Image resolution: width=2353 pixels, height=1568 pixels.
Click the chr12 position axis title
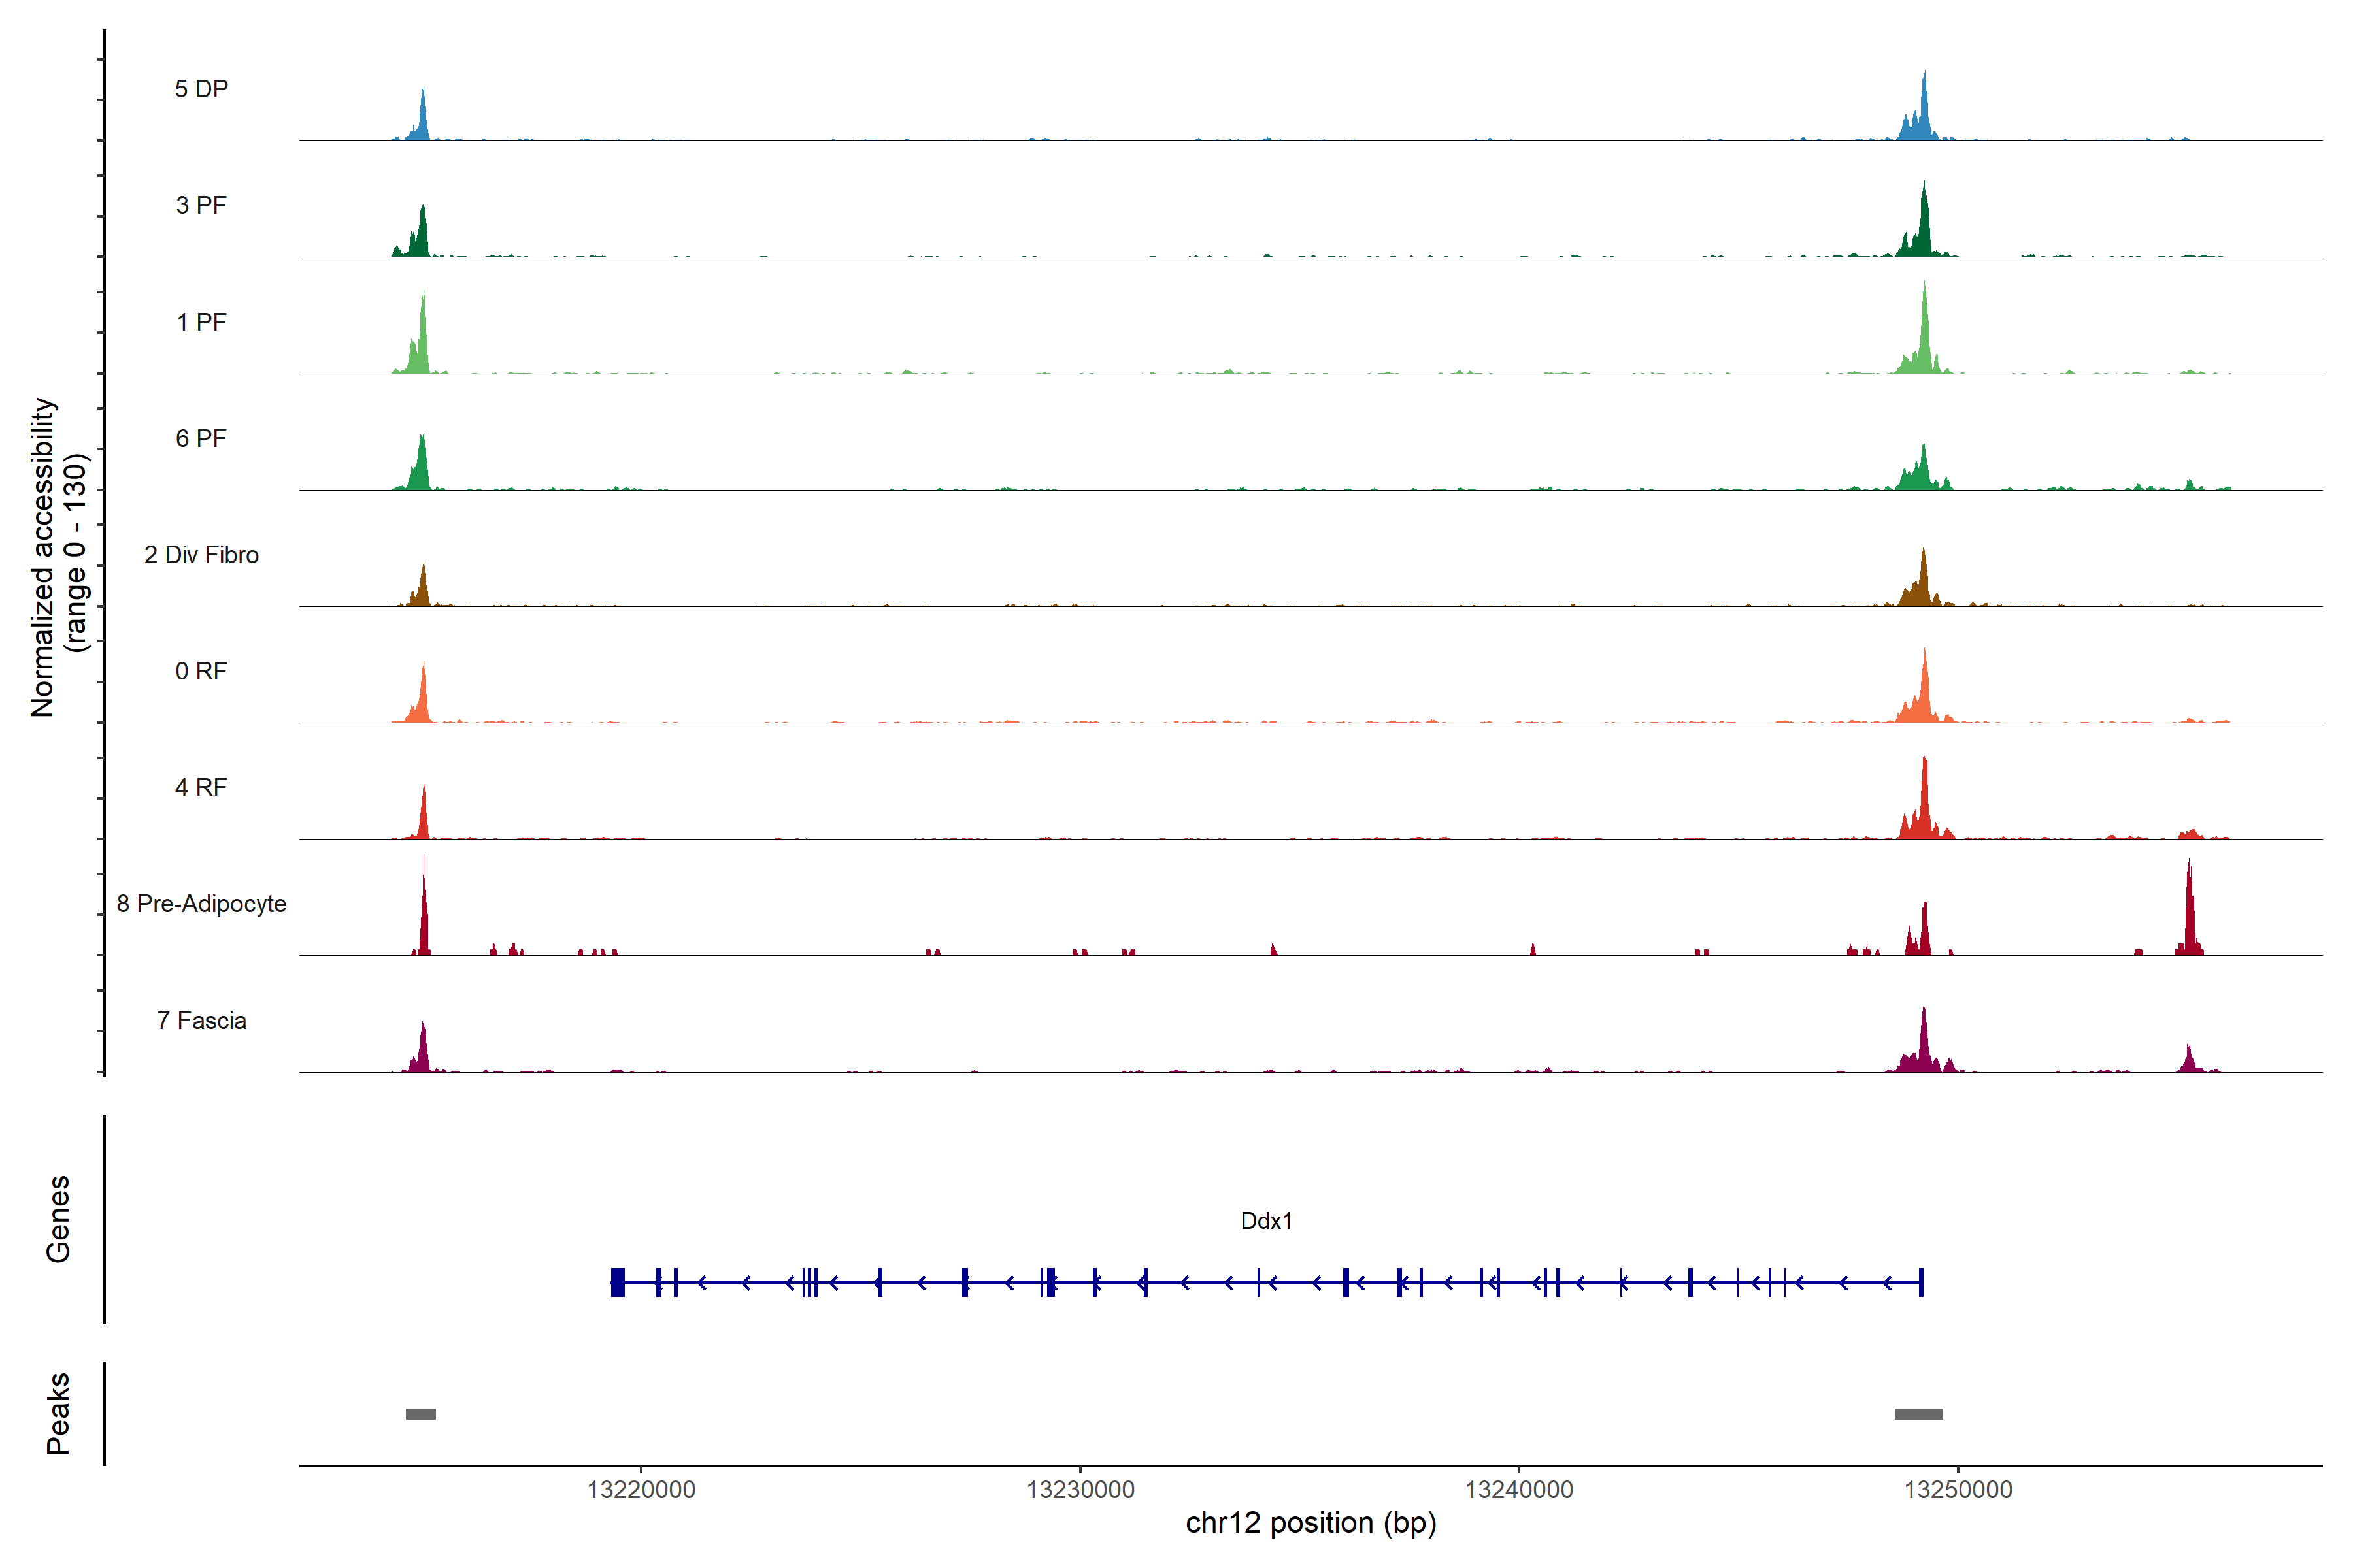(1310, 1523)
